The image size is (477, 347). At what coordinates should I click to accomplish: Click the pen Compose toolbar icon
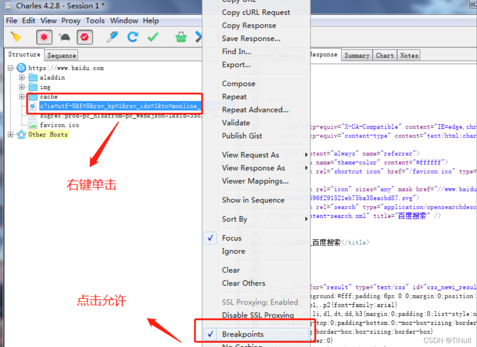(x=112, y=37)
